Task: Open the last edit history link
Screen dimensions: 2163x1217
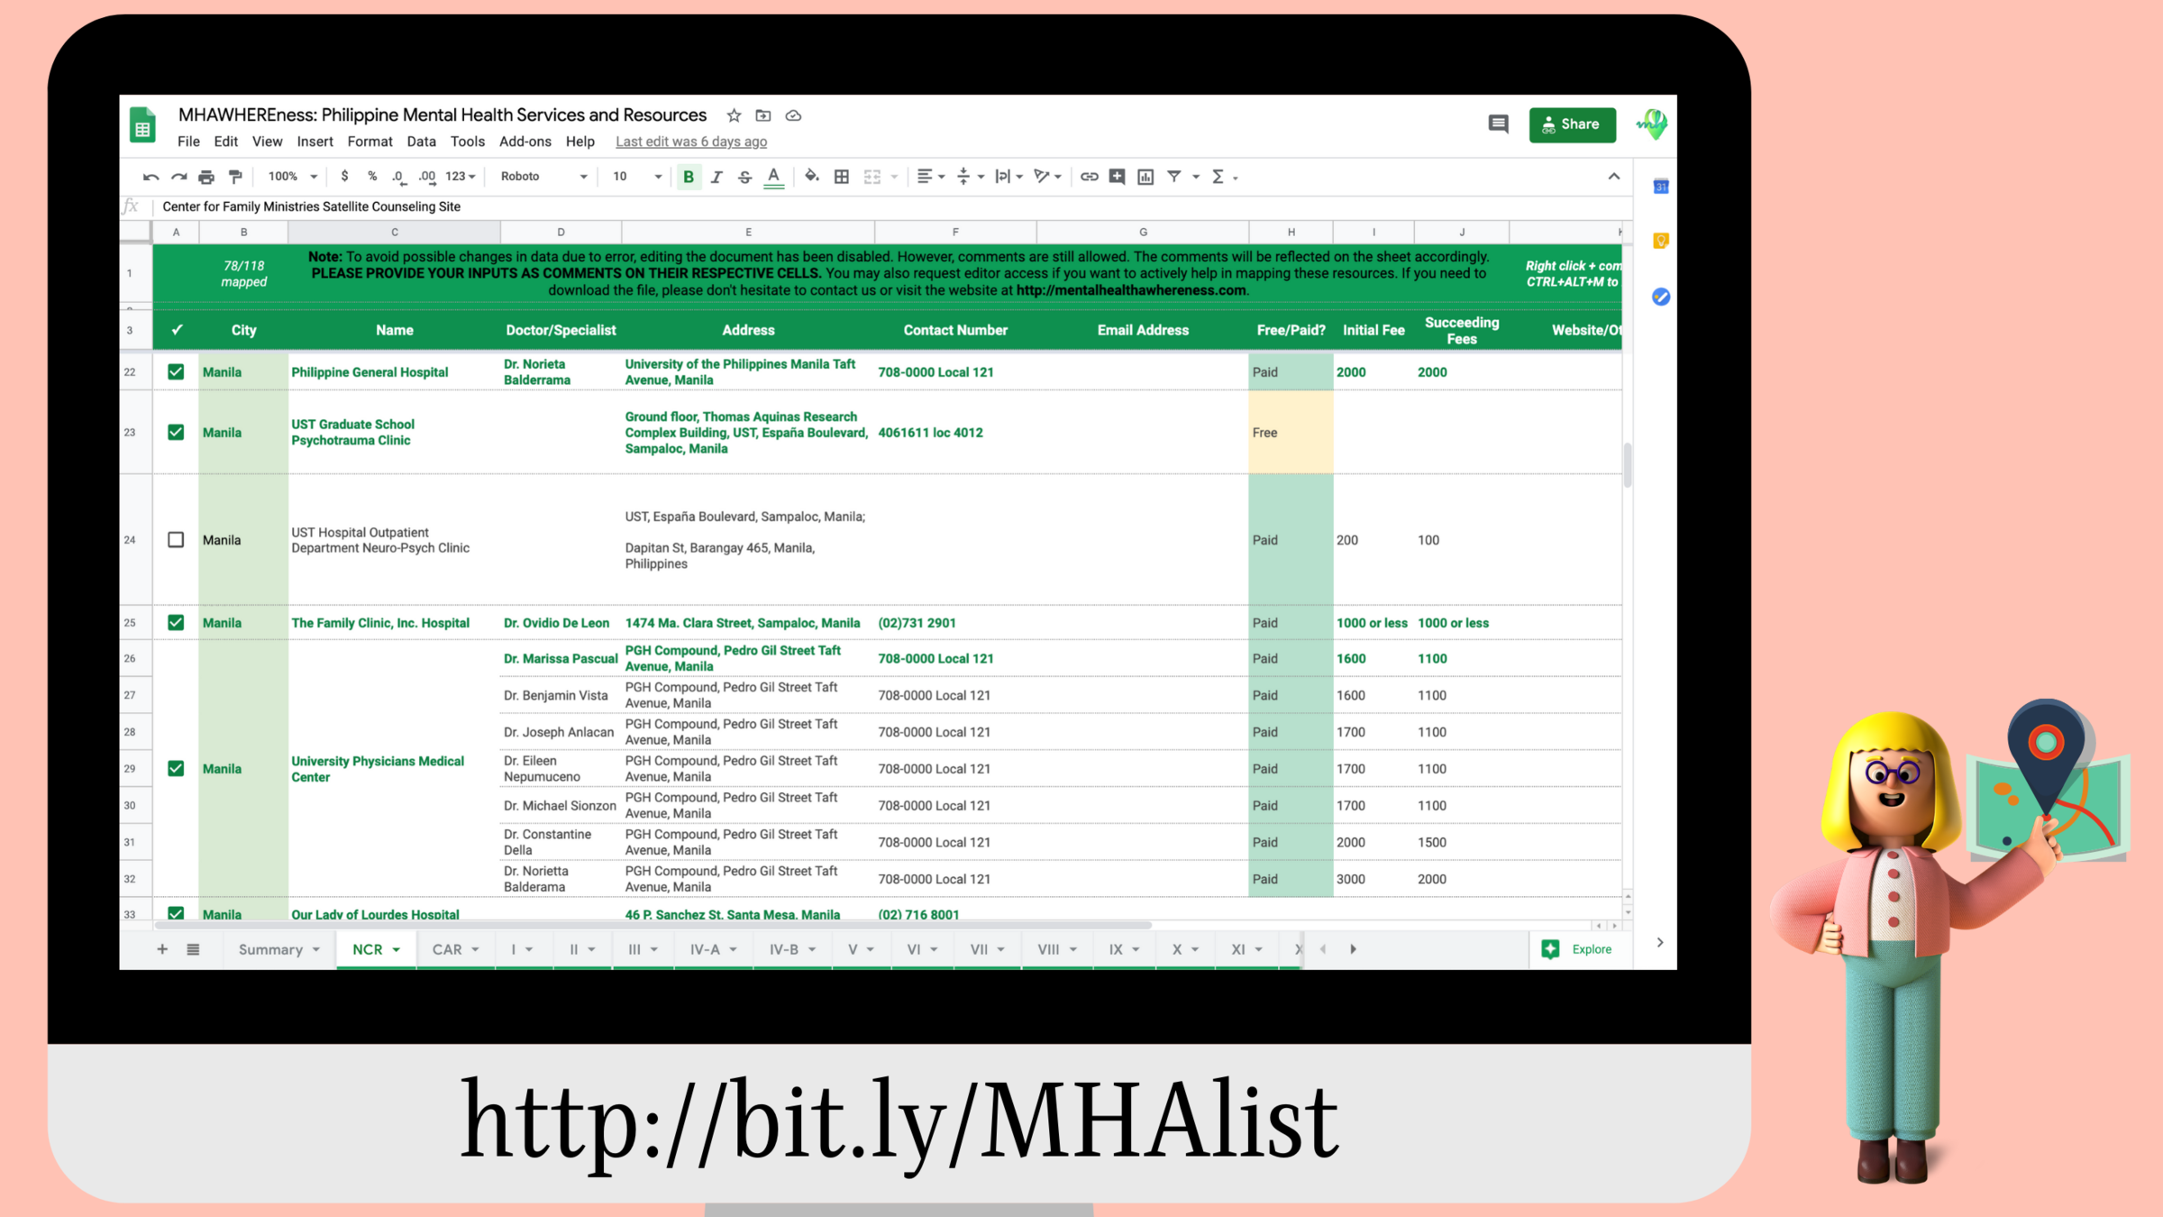Action: 691,142
